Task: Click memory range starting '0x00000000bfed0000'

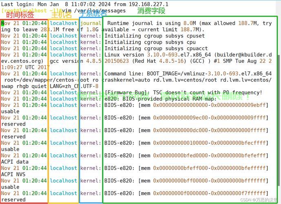Action: (209, 155)
